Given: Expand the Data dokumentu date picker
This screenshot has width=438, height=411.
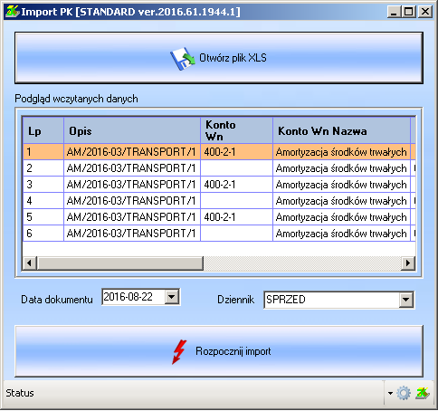Looking at the screenshot, I should 172,297.
